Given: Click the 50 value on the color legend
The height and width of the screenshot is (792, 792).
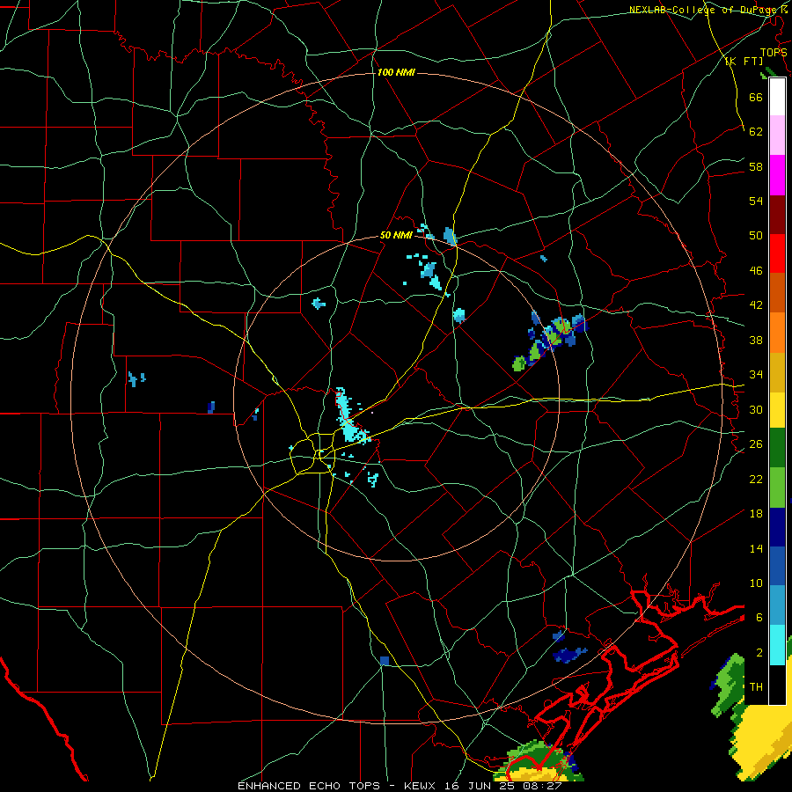Looking at the screenshot, I should click(x=756, y=235).
